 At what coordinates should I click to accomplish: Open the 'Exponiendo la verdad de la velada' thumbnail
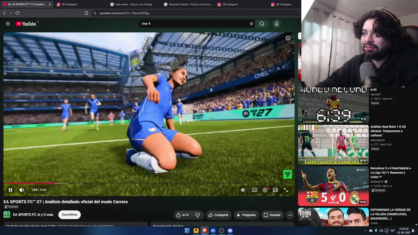333,217
